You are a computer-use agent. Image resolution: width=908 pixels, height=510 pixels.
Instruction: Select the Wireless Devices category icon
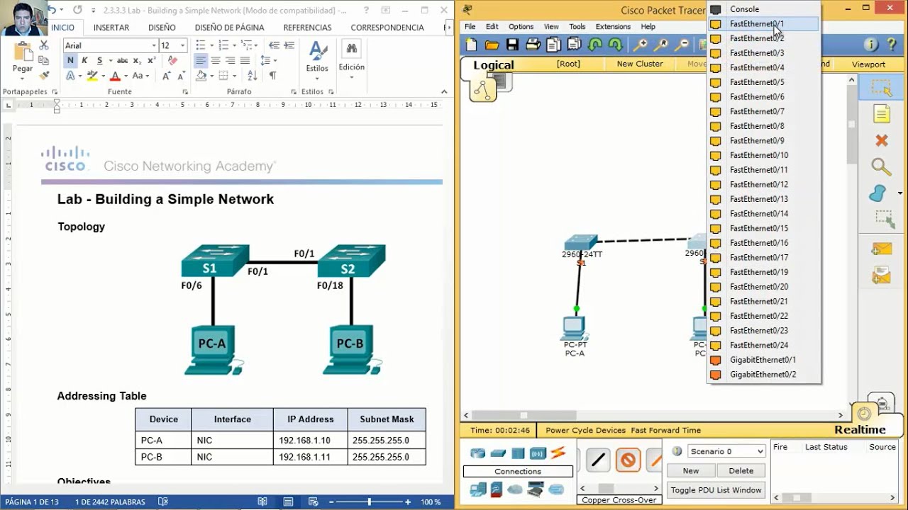tap(538, 453)
